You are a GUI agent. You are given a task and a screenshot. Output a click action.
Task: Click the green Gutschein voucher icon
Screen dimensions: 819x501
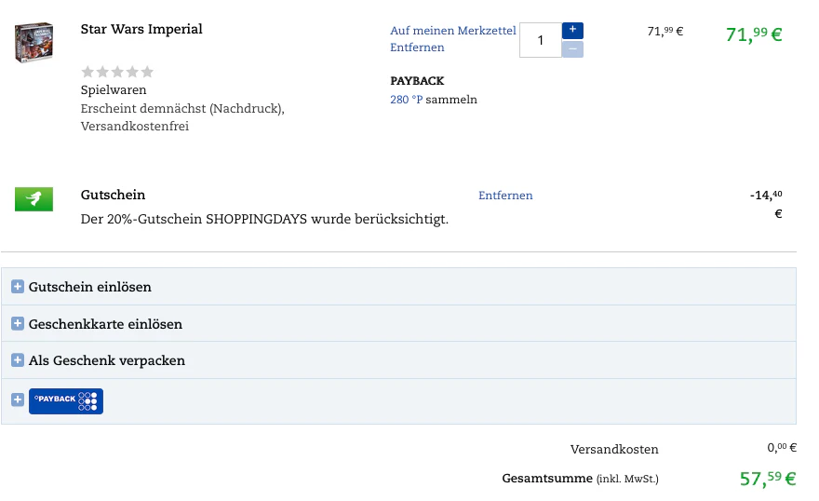34,199
